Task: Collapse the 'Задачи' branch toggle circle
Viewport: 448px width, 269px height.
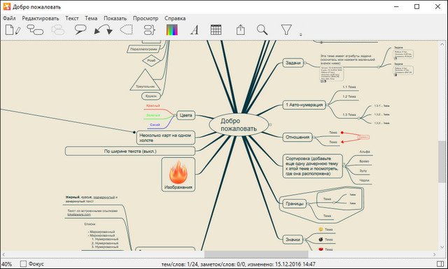Action: 305,63
